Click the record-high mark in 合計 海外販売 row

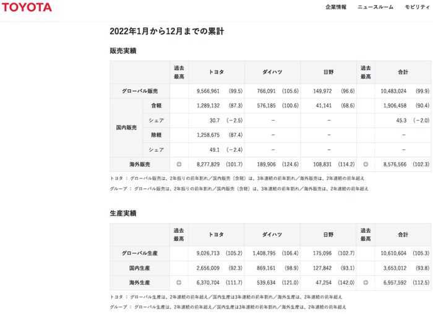366,164
